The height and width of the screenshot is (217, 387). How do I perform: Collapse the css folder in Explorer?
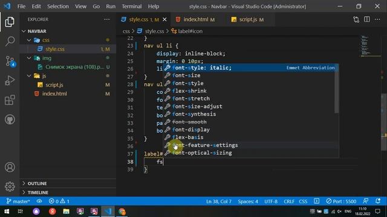click(68, 40)
